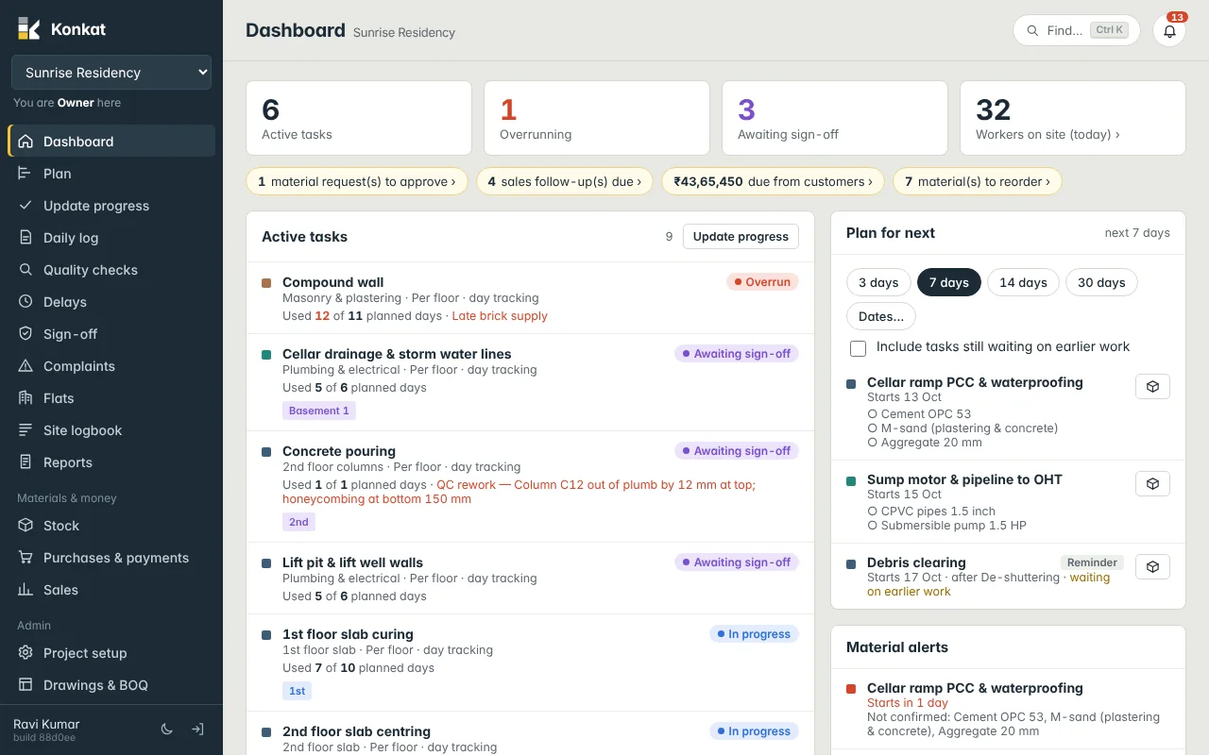Click the Compound wall brown color square
Image resolution: width=1209 pixels, height=755 pixels.
(x=266, y=282)
